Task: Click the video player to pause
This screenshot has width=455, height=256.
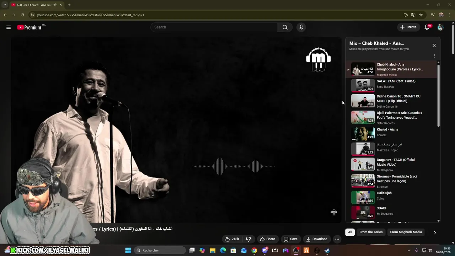Action: (x=176, y=130)
